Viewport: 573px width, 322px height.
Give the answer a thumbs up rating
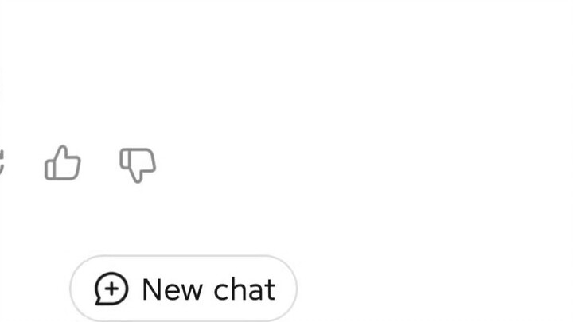point(63,163)
